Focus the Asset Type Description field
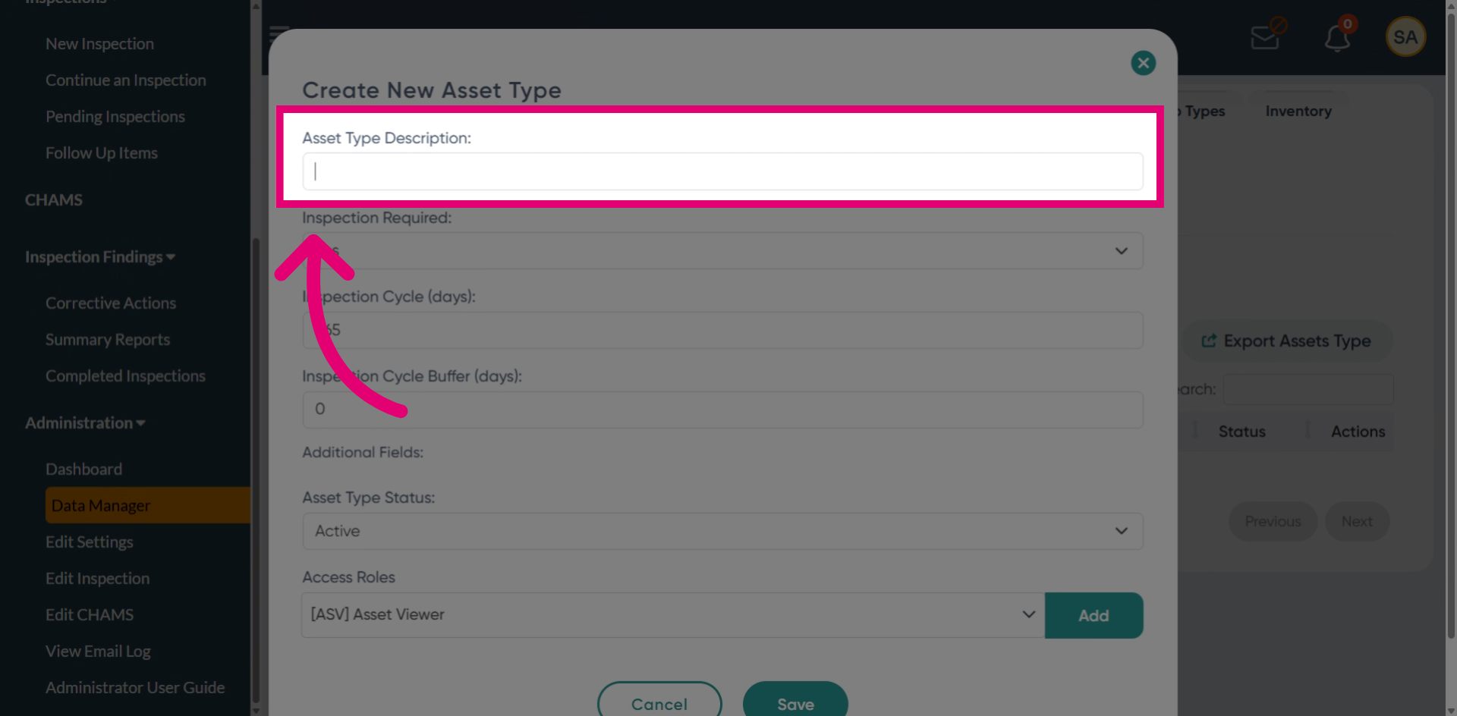Image resolution: width=1457 pixels, height=716 pixels. click(x=722, y=171)
